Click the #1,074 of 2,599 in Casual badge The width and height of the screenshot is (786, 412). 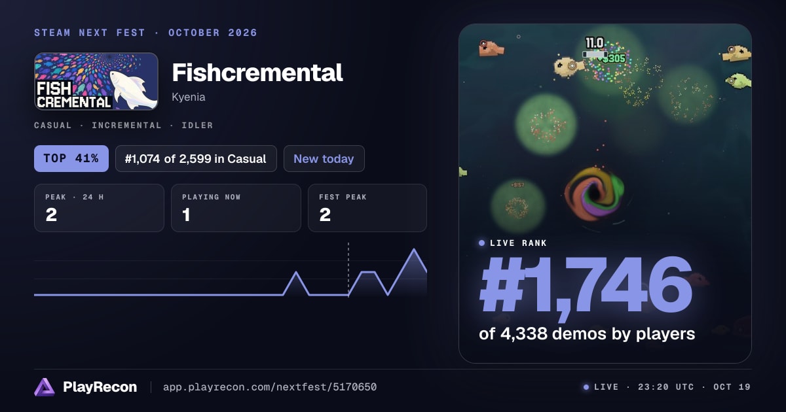pyautogui.click(x=196, y=158)
